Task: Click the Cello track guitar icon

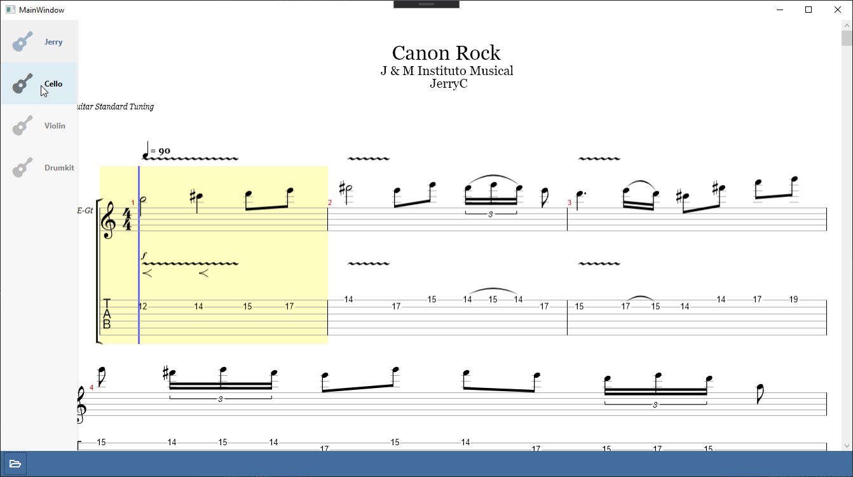Action: click(22, 83)
